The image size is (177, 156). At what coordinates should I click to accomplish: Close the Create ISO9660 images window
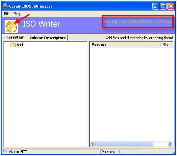click(171, 6)
